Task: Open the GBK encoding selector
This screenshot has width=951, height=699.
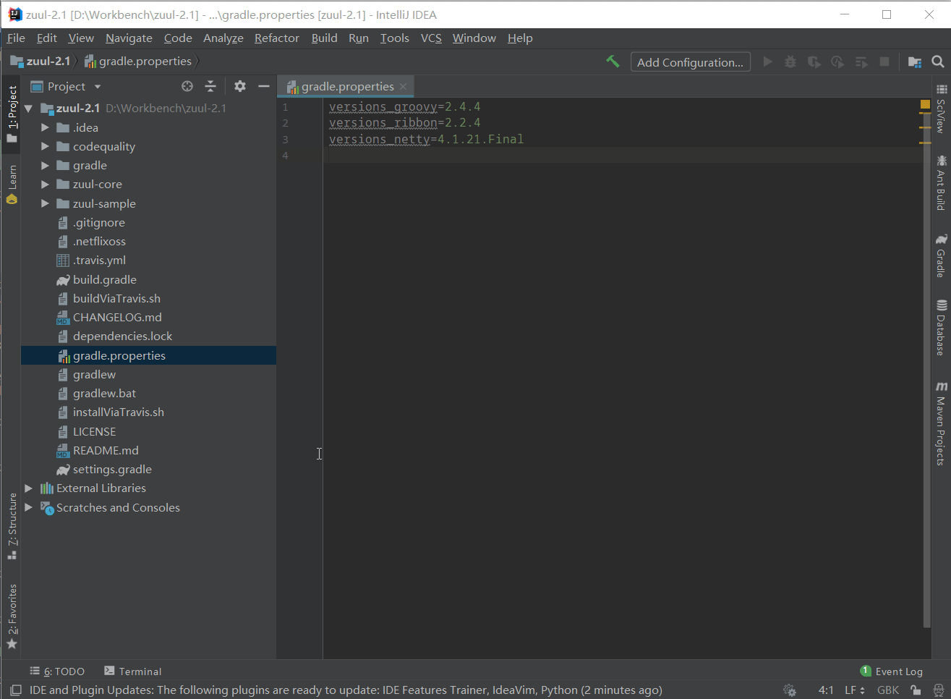Action: click(x=888, y=690)
